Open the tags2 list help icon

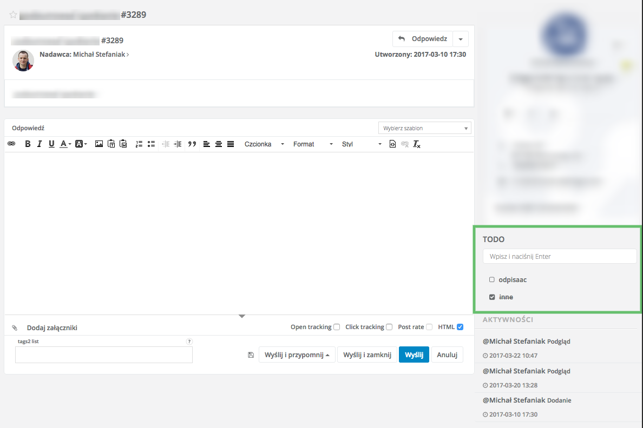tap(189, 341)
